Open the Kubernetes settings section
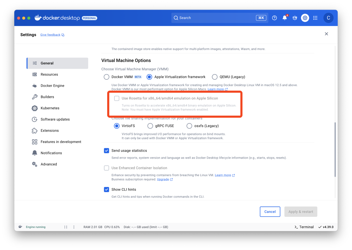This screenshot has height=250, width=352. pos(57,108)
